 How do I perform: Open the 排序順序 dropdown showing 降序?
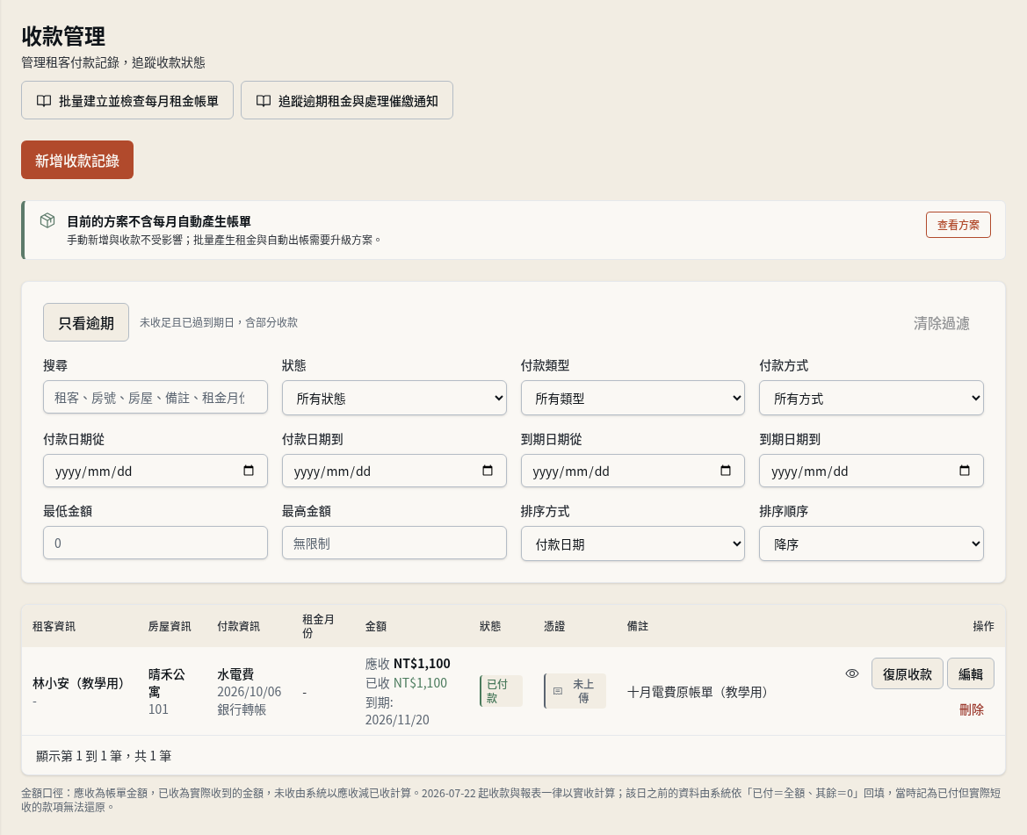872,543
